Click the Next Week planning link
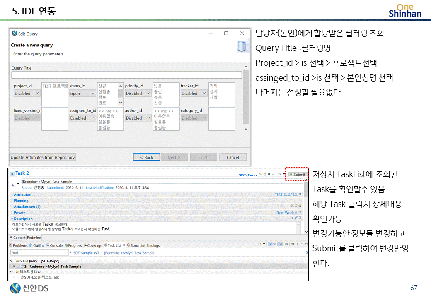This screenshot has height=298, width=431. click(285, 213)
